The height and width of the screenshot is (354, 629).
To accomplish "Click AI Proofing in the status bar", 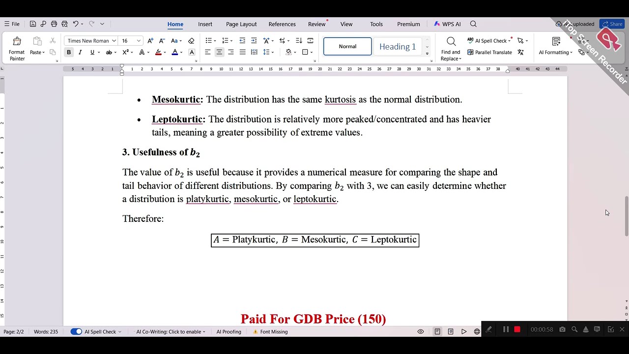I will (x=229, y=331).
